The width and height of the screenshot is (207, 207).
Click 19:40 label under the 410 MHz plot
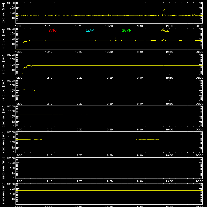(x=139, y=52)
